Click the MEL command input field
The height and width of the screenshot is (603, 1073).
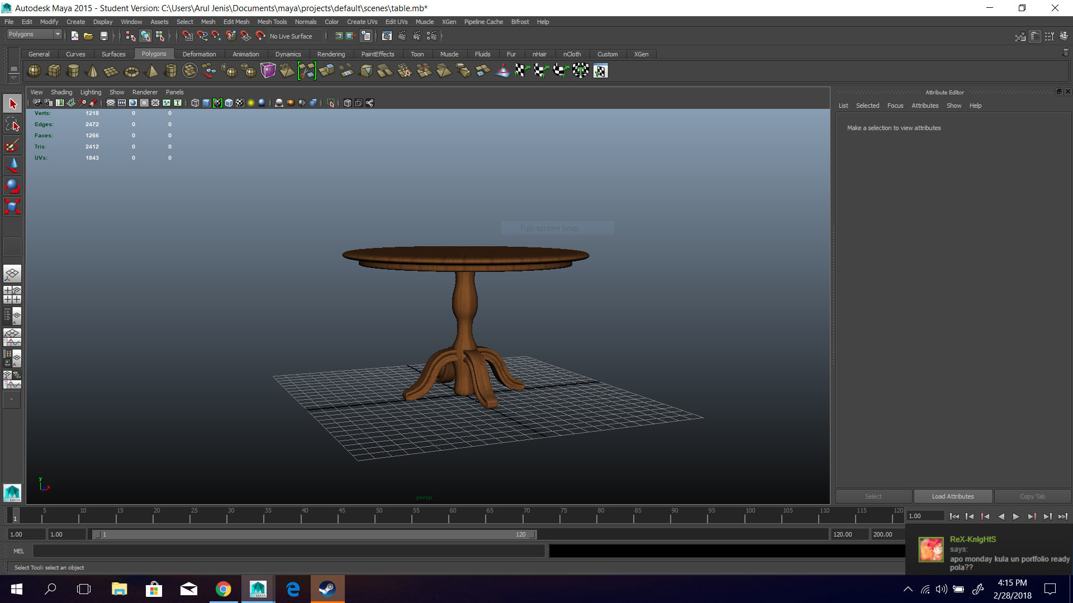coord(288,551)
